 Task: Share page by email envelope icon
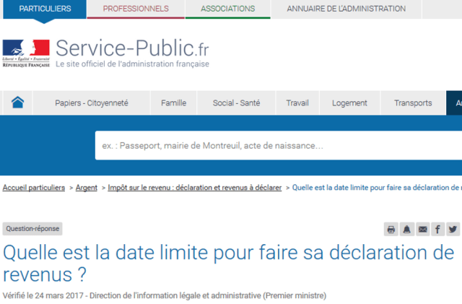point(422,230)
